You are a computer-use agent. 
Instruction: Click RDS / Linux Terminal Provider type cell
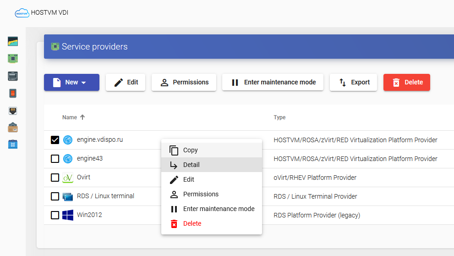pos(315,196)
